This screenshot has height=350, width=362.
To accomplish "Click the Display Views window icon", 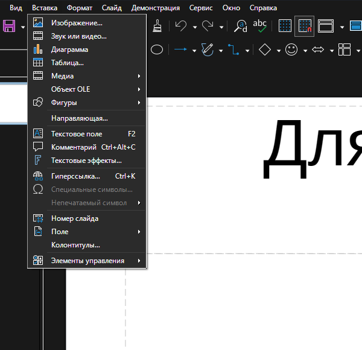I will pos(326,26).
